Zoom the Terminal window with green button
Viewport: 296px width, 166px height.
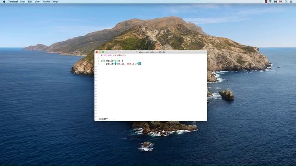(x=103, y=52)
